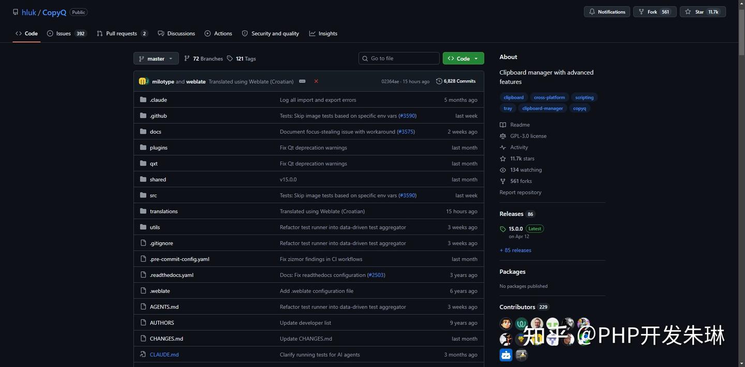This screenshot has width=745, height=367.
Task: Focus the Go to file search field
Action: 399,58
